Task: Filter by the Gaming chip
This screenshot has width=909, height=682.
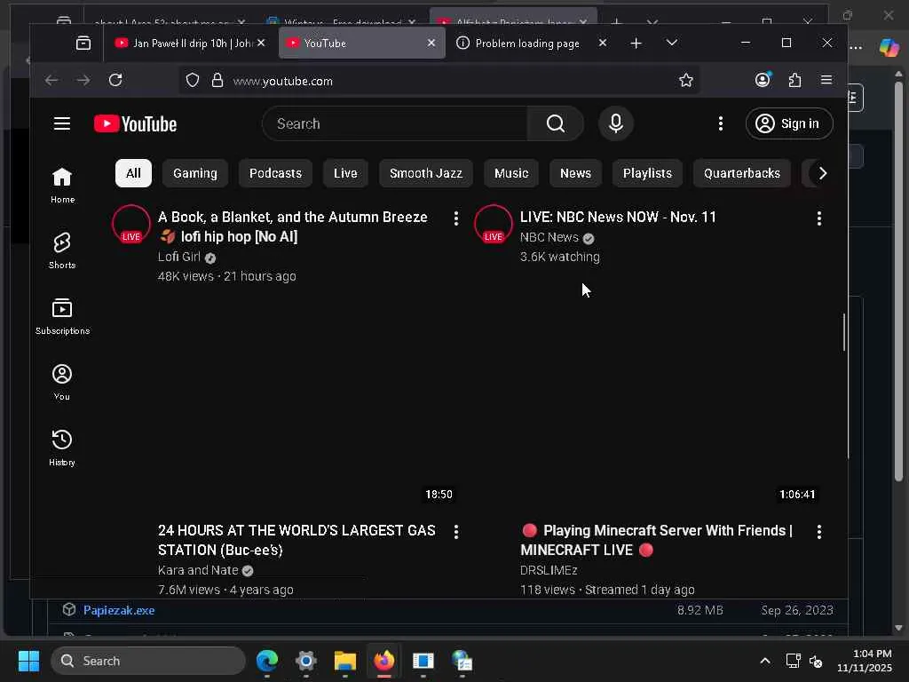Action: [194, 173]
